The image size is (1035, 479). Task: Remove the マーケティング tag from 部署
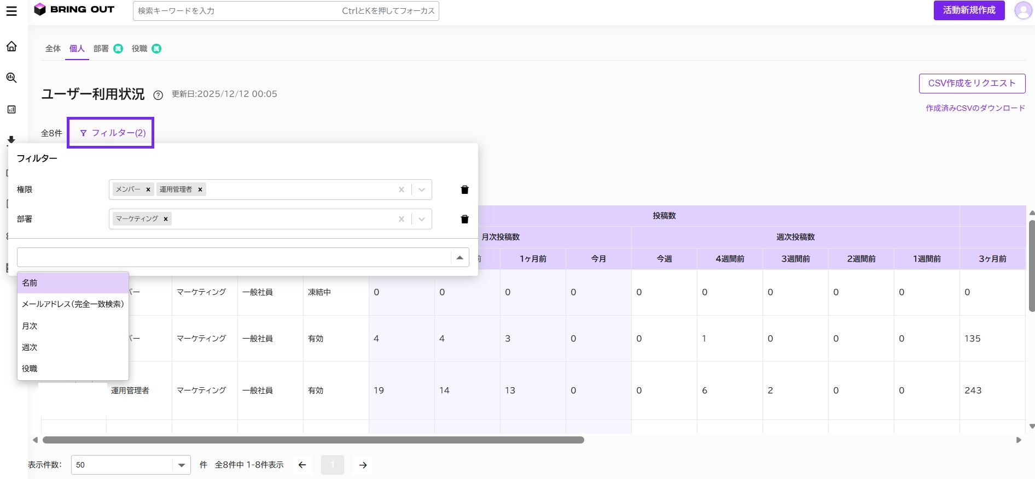(x=166, y=219)
